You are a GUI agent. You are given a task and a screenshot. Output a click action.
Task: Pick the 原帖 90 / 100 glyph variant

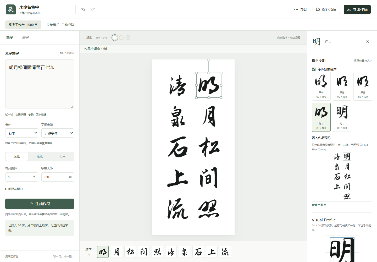(x=342, y=86)
